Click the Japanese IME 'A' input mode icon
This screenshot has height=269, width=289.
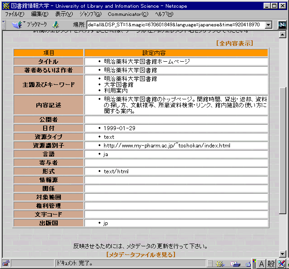262,264
